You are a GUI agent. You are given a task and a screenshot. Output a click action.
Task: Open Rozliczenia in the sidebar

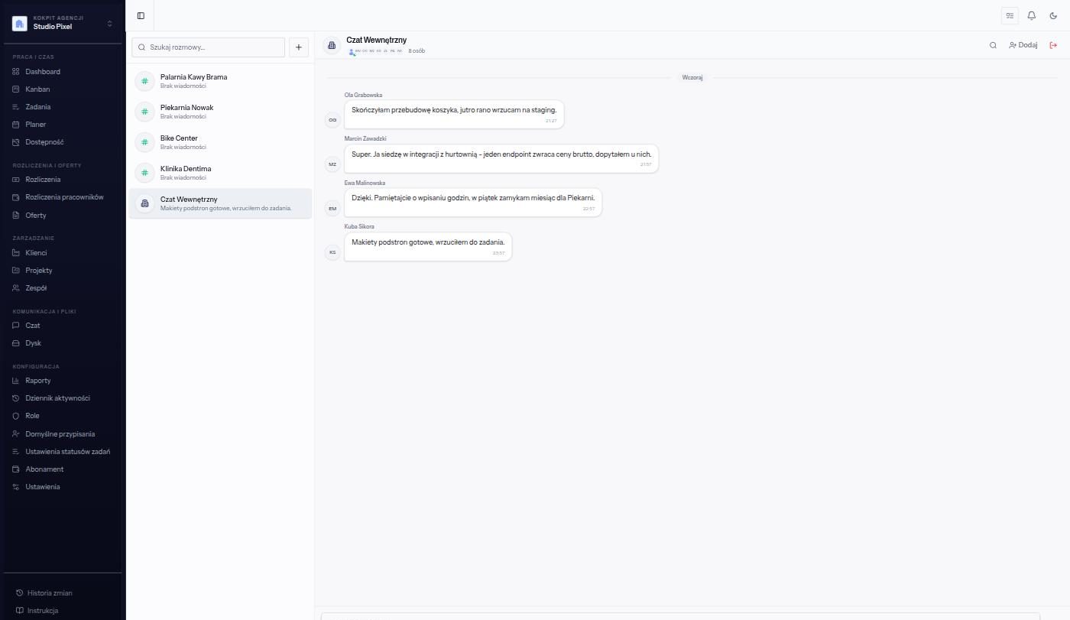tap(63, 180)
